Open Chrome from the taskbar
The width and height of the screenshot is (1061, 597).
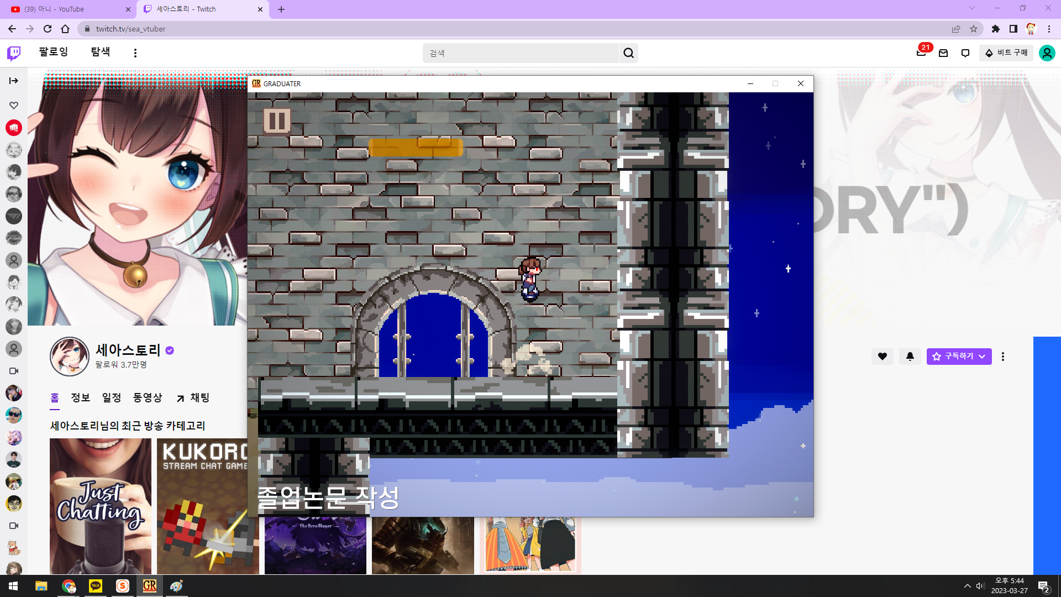click(x=69, y=586)
